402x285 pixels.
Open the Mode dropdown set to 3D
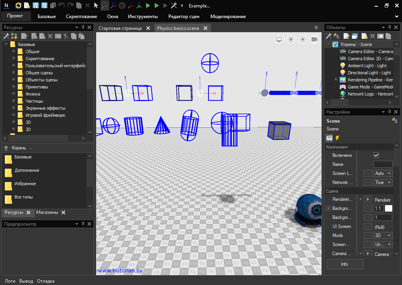pos(383,235)
